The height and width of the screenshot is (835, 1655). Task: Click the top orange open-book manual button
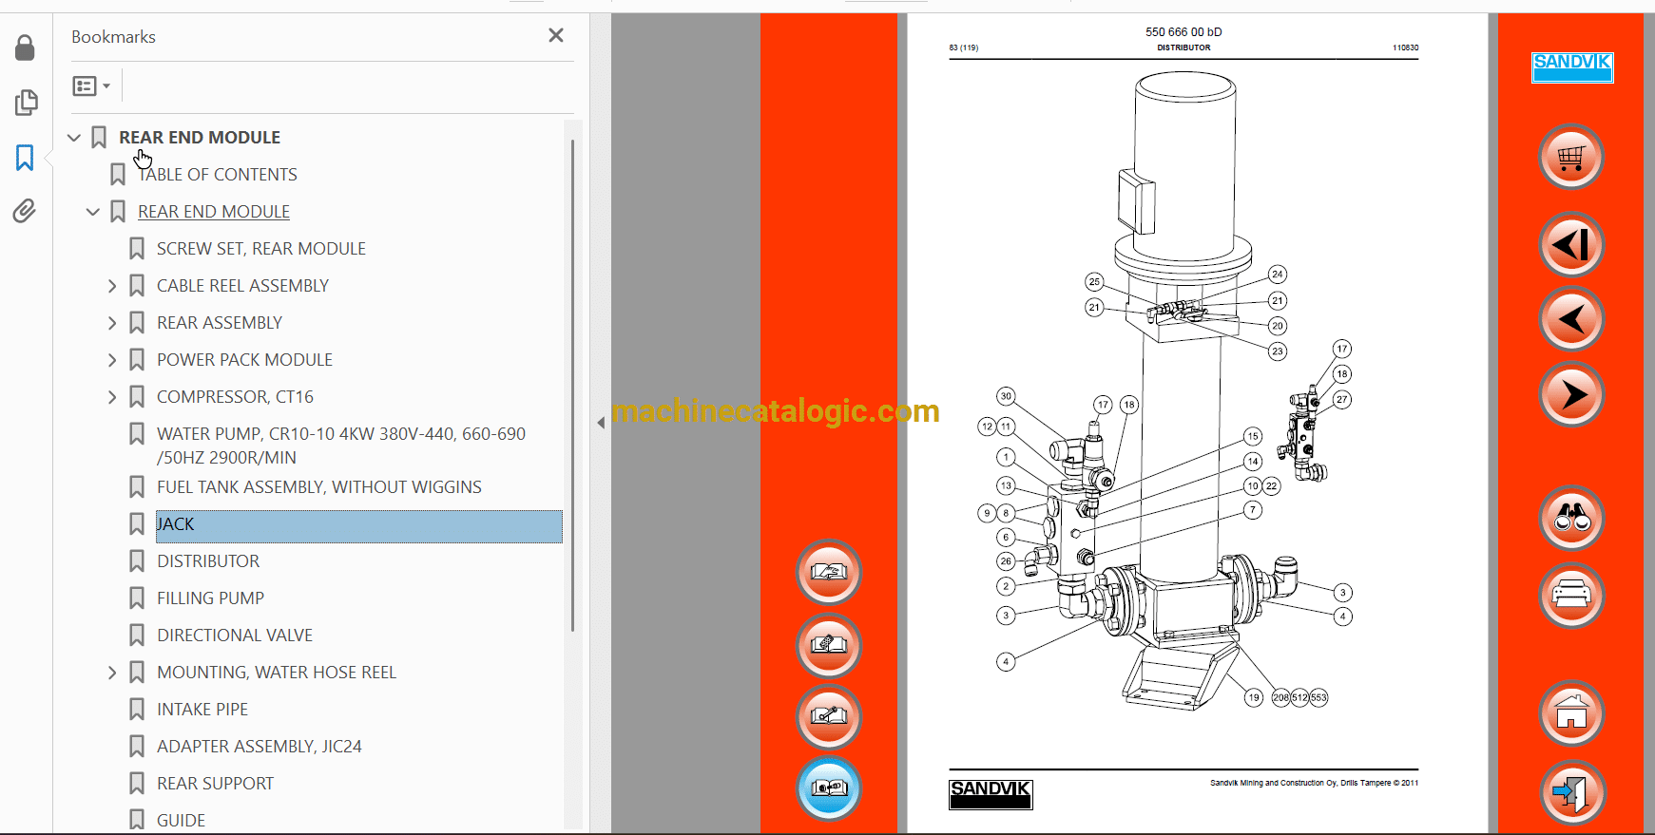829,573
